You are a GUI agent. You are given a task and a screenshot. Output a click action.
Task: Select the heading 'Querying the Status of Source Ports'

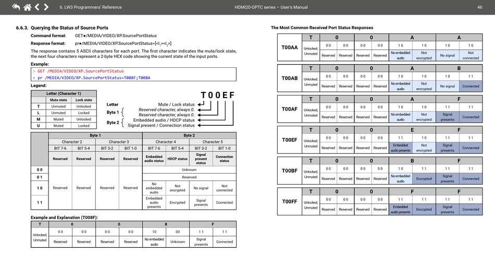pos(69,28)
